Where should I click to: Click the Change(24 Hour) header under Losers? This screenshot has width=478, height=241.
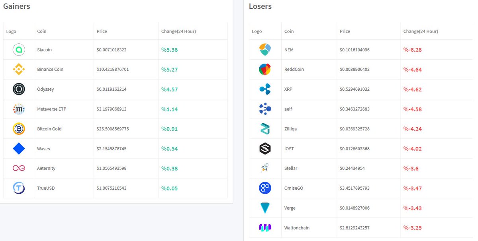420,31
